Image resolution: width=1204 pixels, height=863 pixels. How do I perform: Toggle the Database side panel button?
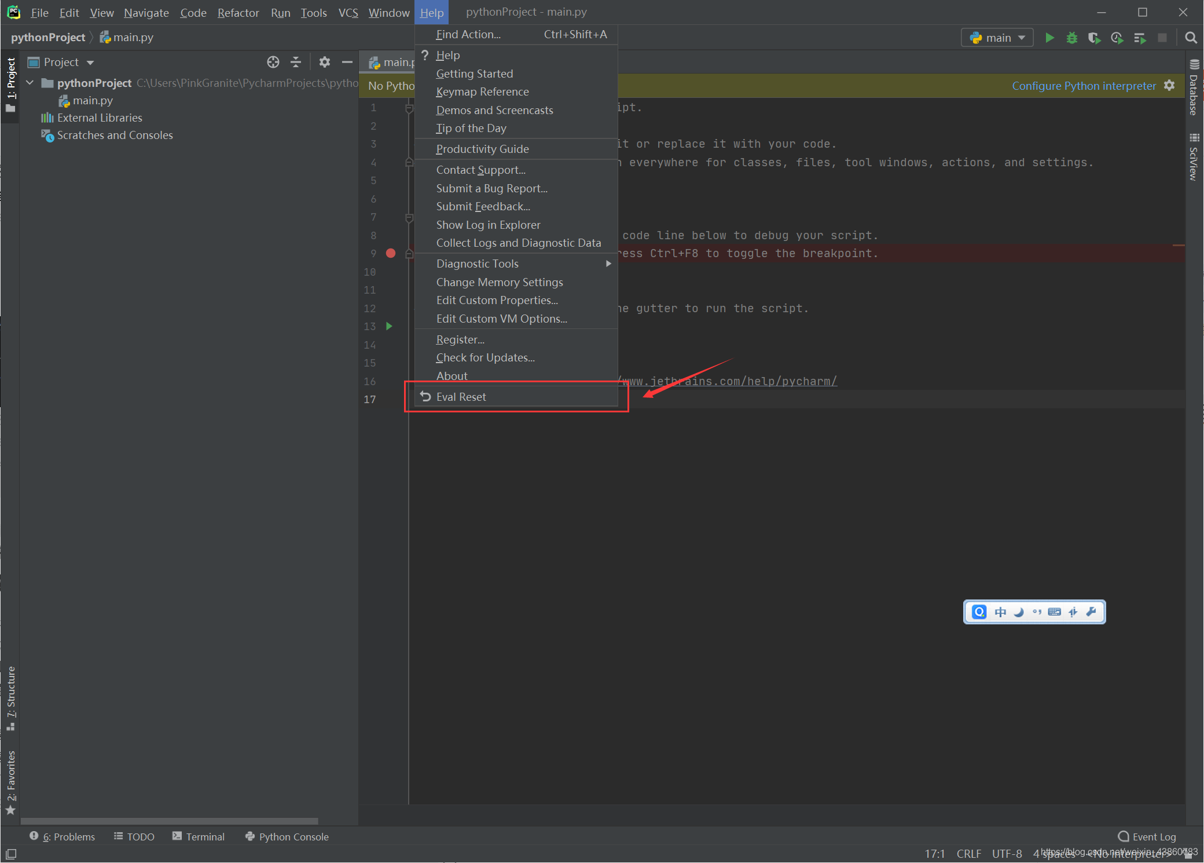point(1194,87)
